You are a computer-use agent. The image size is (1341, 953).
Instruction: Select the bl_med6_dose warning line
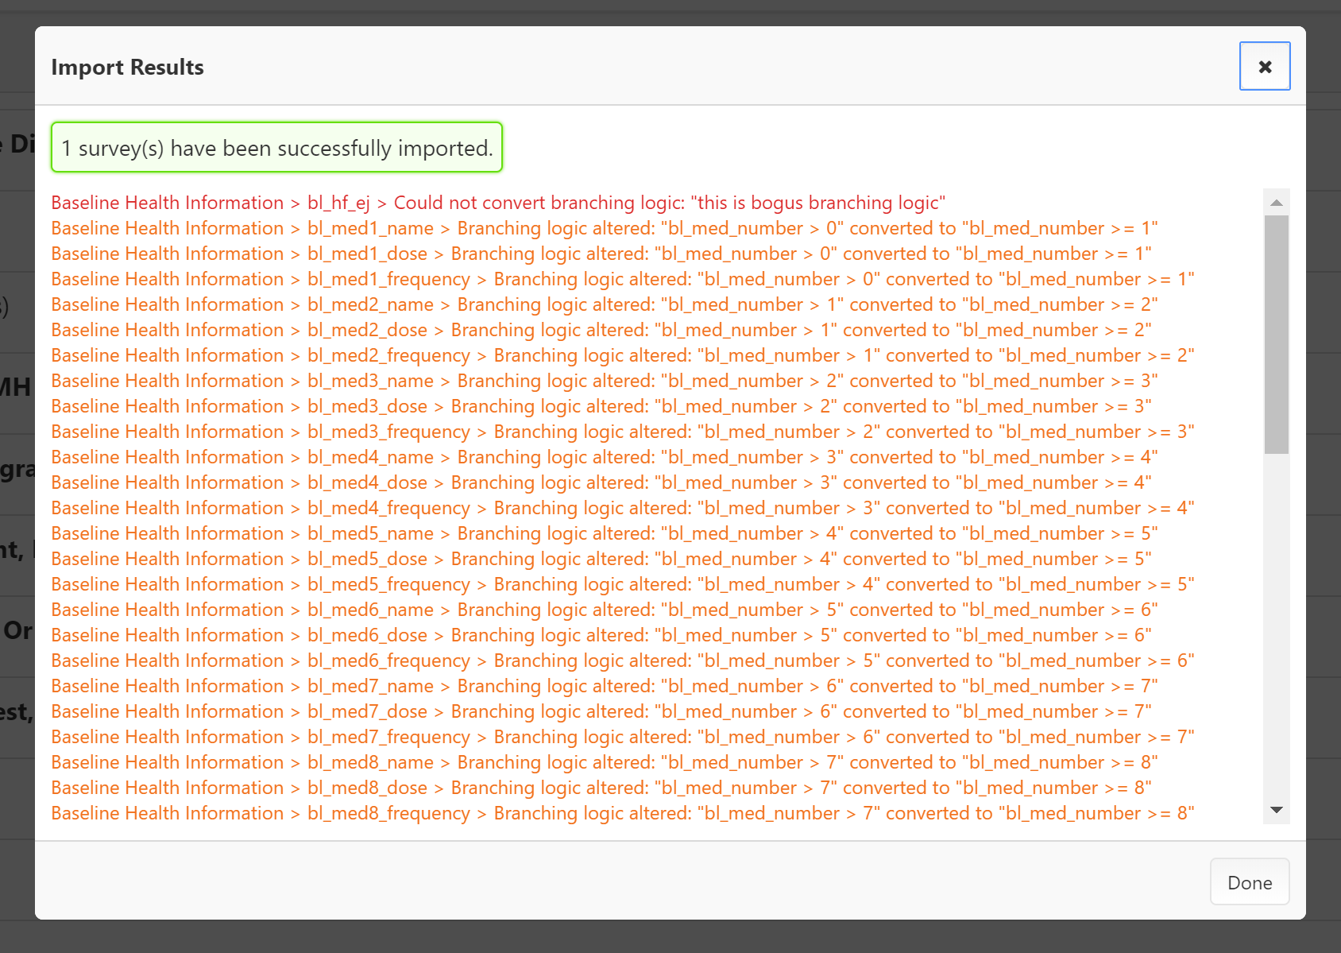pos(601,636)
